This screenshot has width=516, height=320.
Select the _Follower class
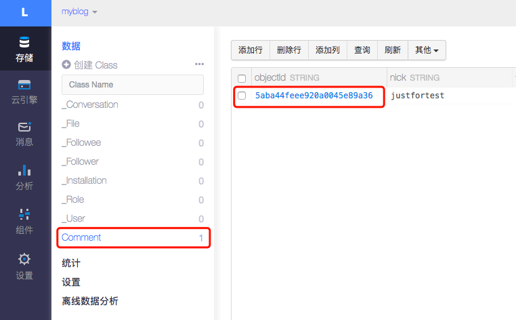point(133,161)
